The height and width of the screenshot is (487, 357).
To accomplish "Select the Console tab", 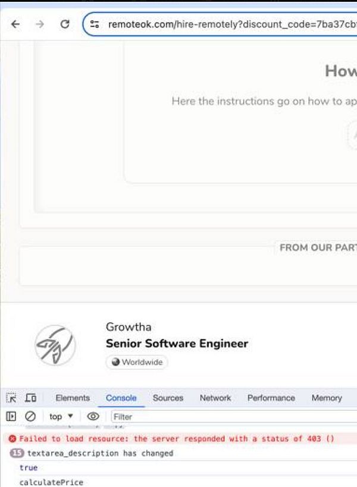I will 121,398.
